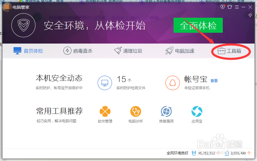Launch 软件管理 tool

pos(105,114)
